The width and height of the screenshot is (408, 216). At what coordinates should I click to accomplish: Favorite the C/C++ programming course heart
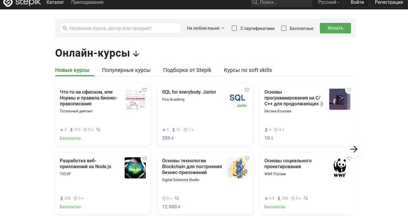349,90
